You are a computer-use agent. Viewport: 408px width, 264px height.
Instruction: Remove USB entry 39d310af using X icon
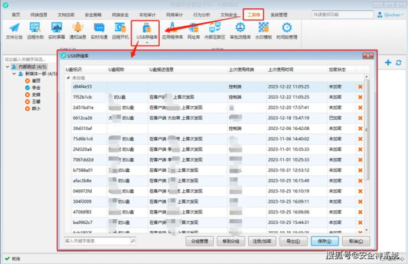pos(360,129)
